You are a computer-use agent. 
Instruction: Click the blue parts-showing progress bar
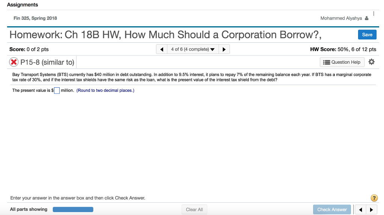[x=73, y=209]
